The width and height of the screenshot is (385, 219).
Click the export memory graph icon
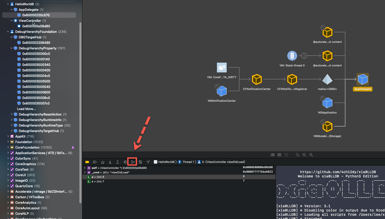pyautogui.click(x=273, y=155)
